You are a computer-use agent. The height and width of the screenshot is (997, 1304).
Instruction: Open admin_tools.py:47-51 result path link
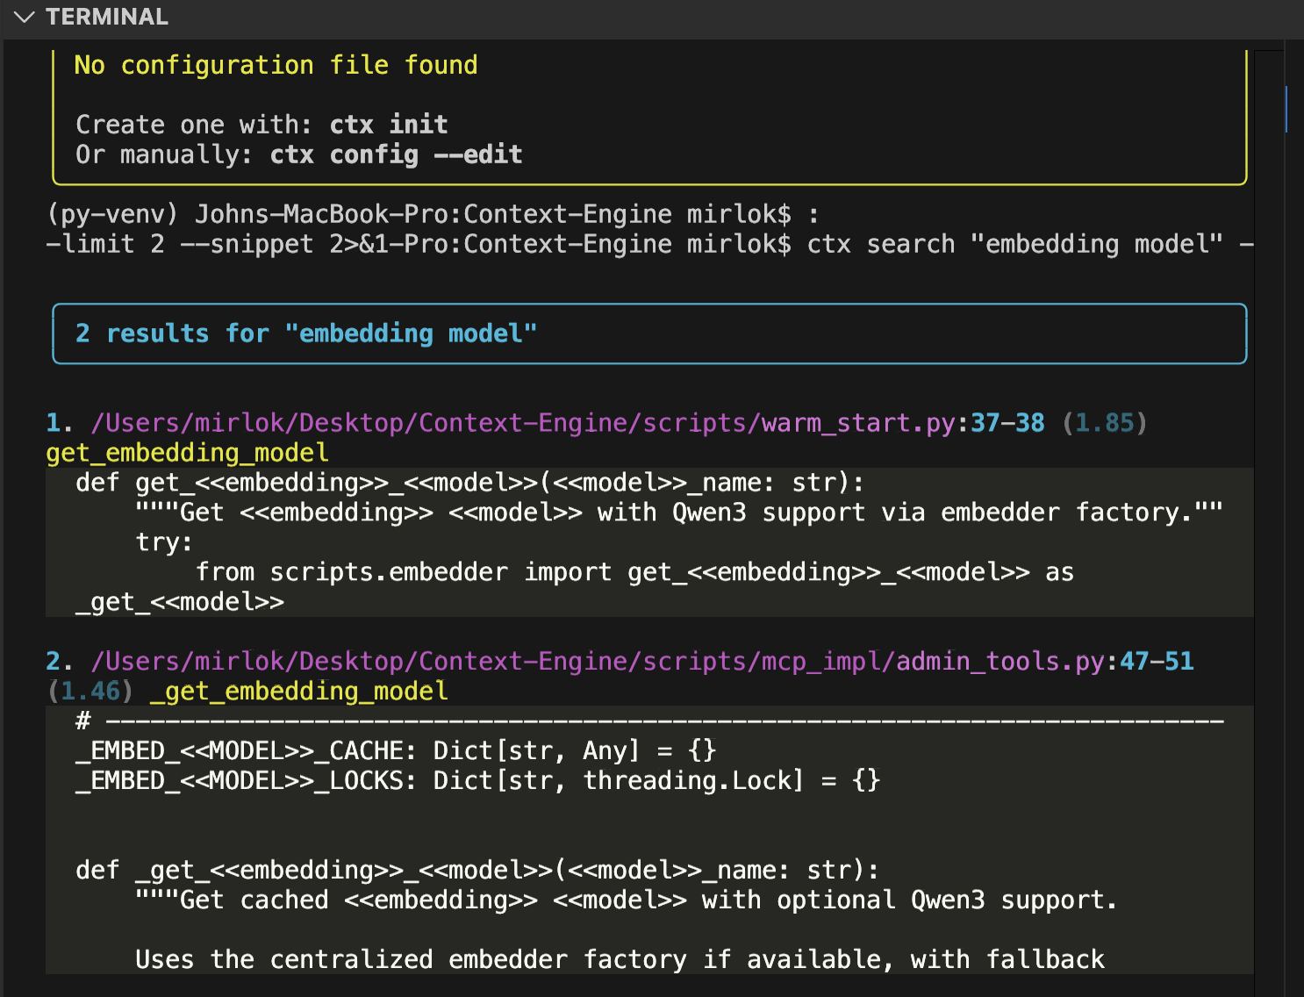[642, 661]
